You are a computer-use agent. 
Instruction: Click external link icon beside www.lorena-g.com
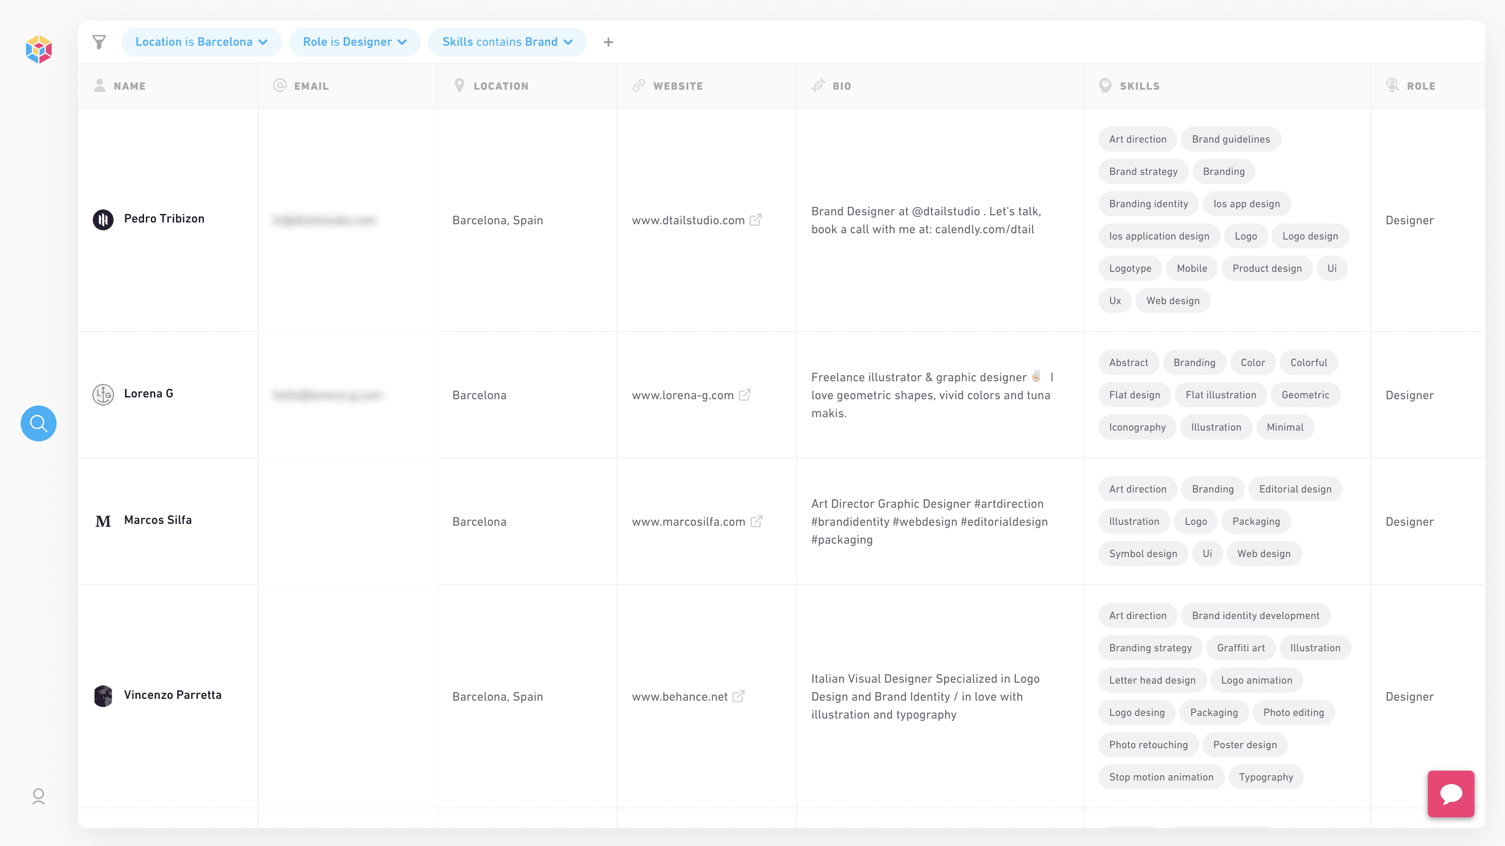pyautogui.click(x=745, y=395)
